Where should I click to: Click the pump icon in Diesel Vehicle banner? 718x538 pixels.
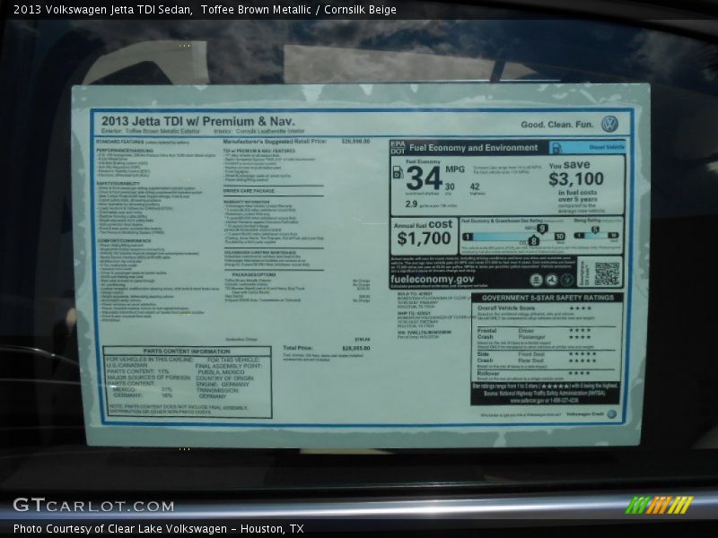556,148
